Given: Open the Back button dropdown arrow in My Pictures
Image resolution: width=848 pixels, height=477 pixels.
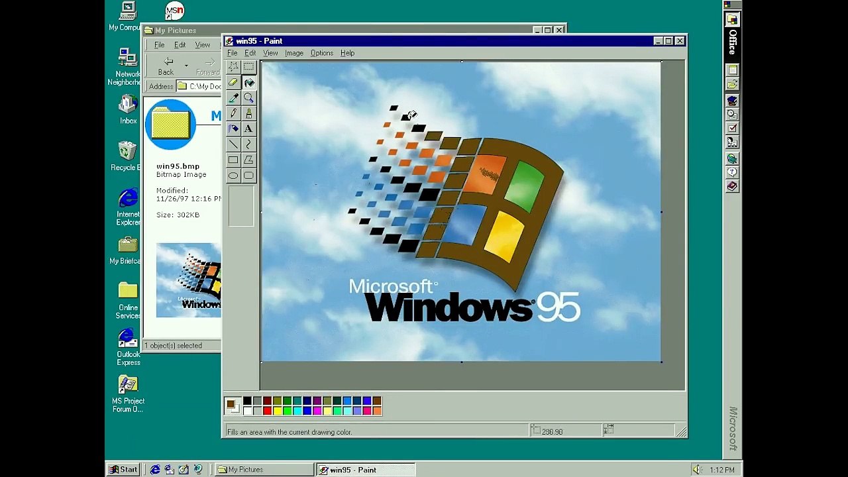Looking at the screenshot, I should click(186, 66).
